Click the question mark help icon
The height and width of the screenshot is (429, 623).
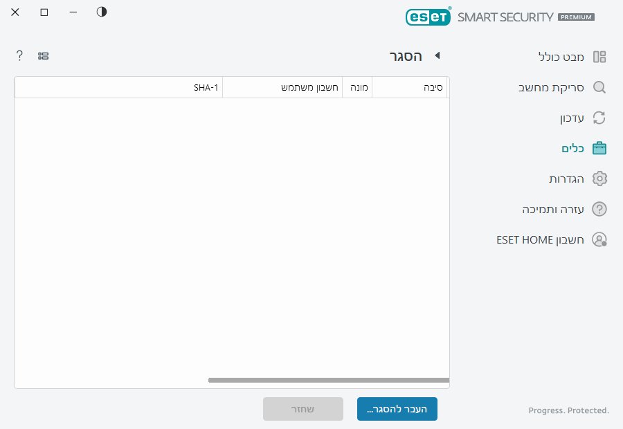[19, 55]
